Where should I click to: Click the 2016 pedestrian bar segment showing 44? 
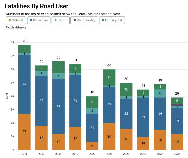[x=24, y=84]
